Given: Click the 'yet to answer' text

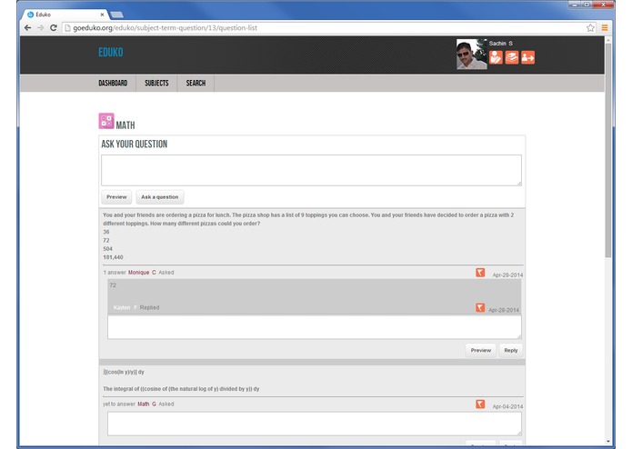Looking at the screenshot, I should 119,404.
